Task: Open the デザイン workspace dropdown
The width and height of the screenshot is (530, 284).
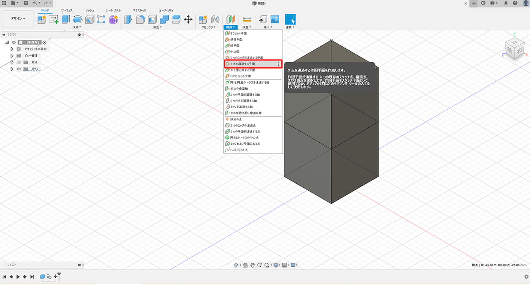Action: click(x=18, y=19)
